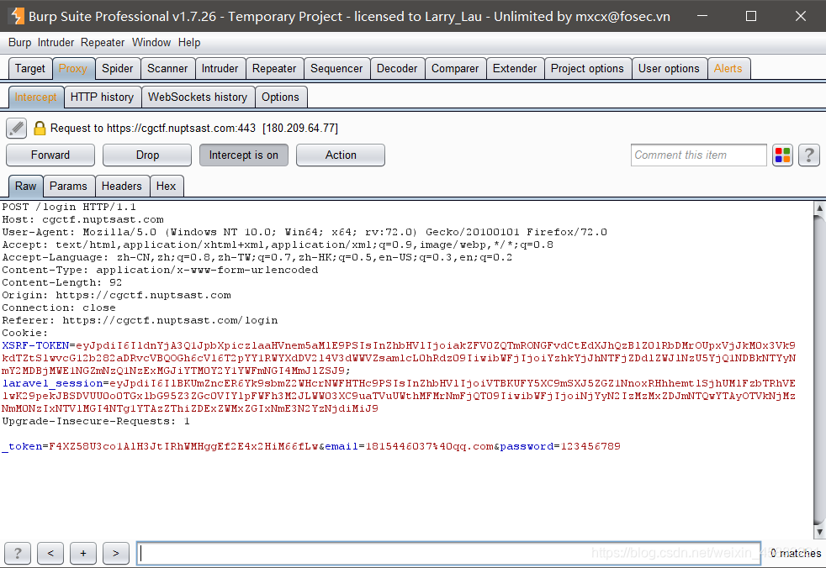This screenshot has width=826, height=568.
Task: Open the Comparer tab
Action: tap(454, 68)
